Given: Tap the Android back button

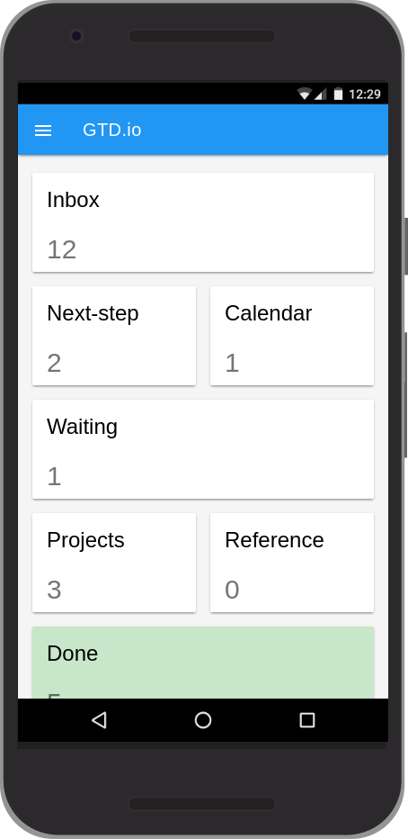Looking at the screenshot, I should coord(99,719).
